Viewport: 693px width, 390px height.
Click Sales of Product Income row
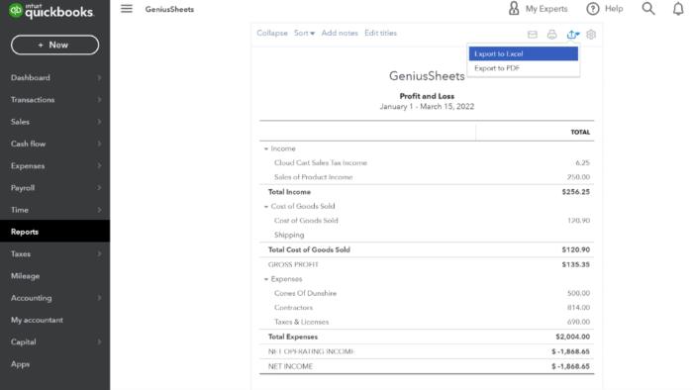pyautogui.click(x=427, y=177)
